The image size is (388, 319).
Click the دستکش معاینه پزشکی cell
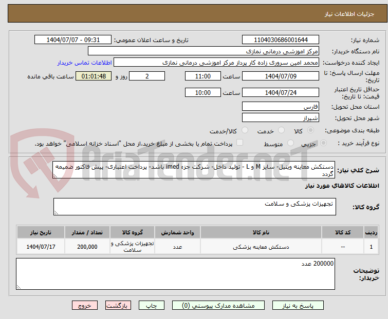coord(261,247)
